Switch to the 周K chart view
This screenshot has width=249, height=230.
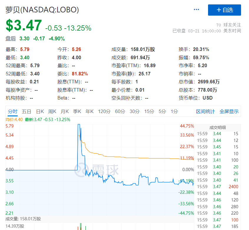tap(52, 112)
